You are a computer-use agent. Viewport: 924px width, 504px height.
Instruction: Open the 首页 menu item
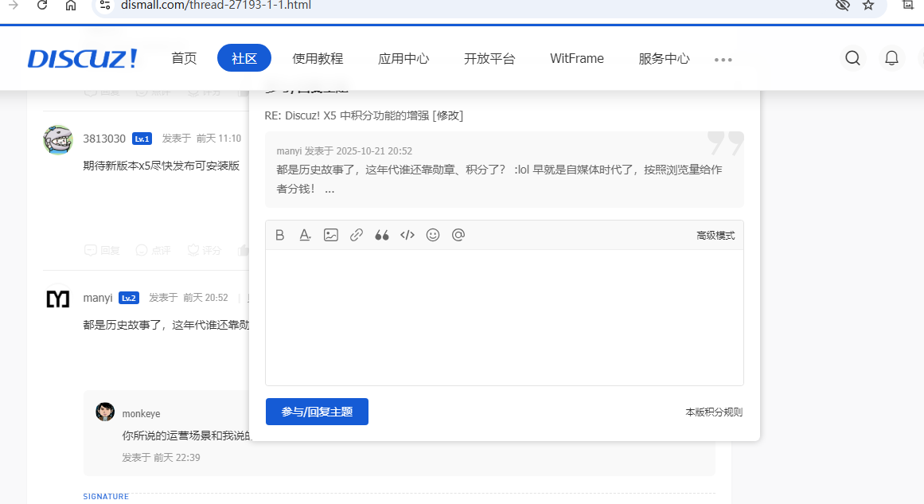[183, 57]
